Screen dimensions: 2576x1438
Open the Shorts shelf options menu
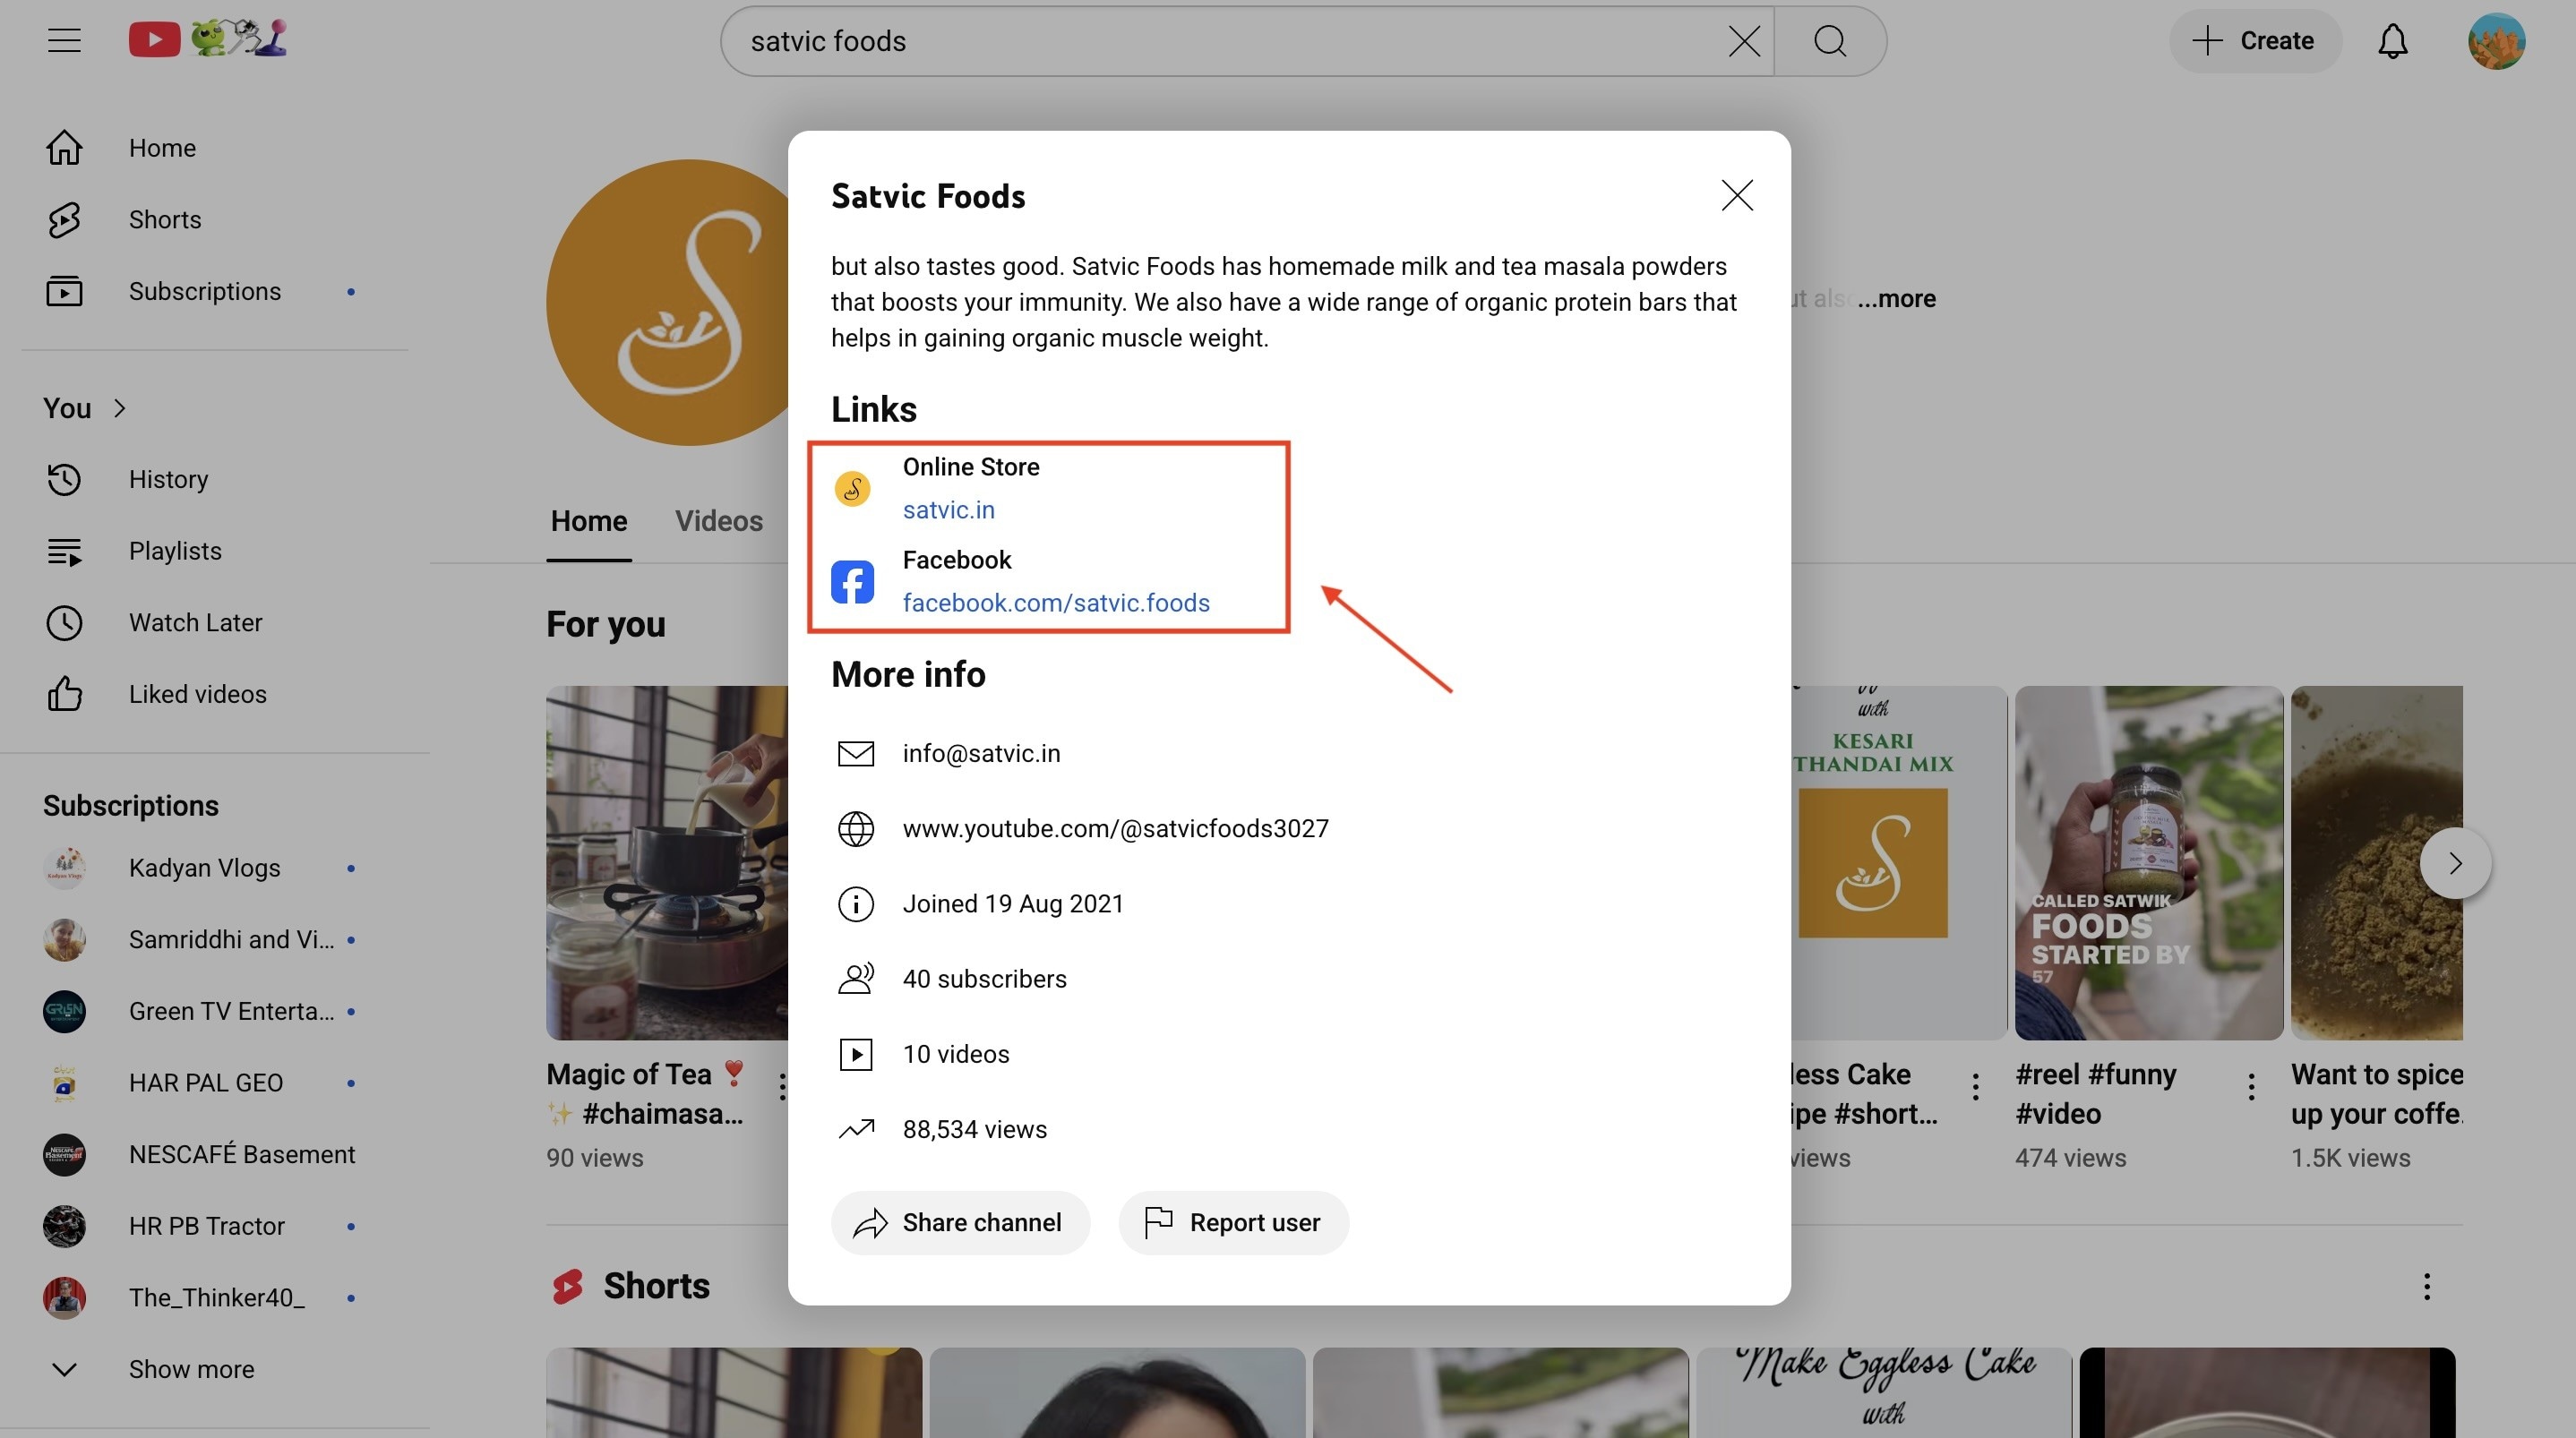tap(2426, 1286)
